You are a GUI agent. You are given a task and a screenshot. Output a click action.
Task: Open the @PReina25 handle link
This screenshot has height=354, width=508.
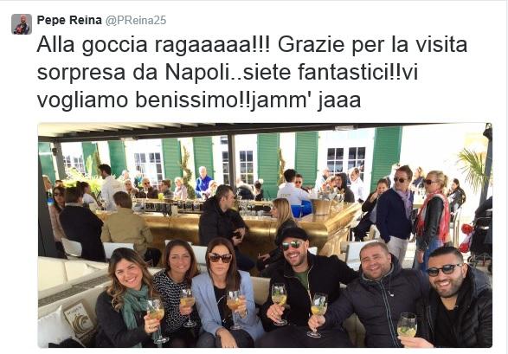(x=136, y=20)
